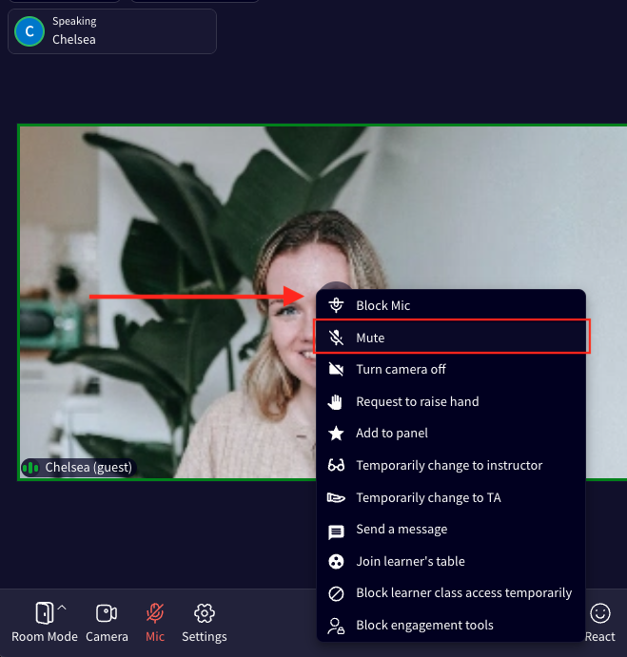Click the crossed-out microphone Mute icon

pyautogui.click(x=336, y=338)
